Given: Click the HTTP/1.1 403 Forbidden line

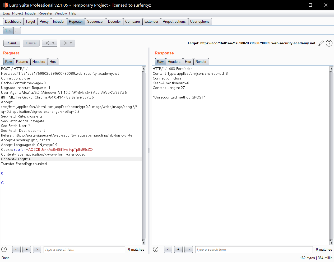Looking at the screenshot, I should tap(173, 69).
